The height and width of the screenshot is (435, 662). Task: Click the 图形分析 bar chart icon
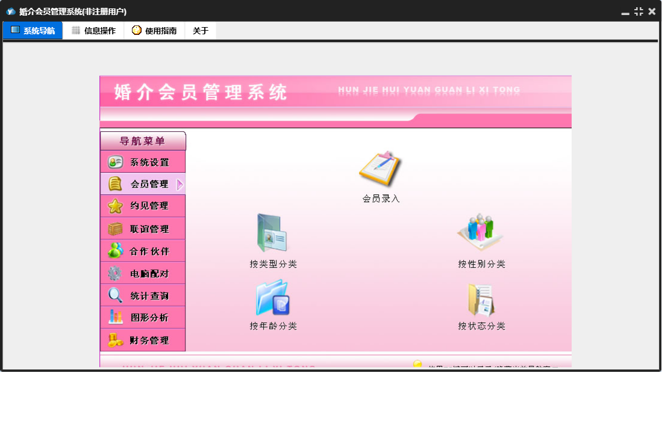(x=115, y=317)
